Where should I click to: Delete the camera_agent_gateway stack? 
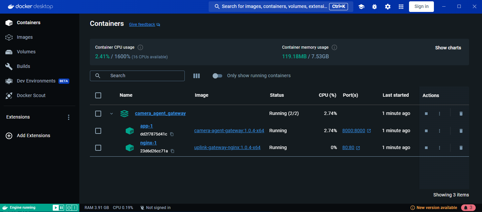point(461,114)
